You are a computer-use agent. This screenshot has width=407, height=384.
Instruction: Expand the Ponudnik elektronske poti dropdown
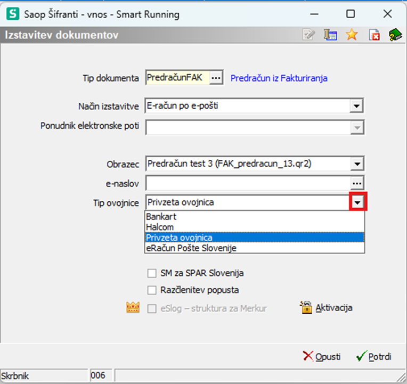point(357,128)
